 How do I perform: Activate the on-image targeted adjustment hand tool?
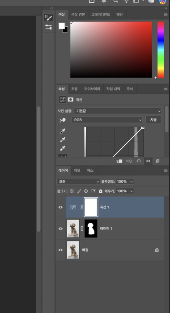(63, 120)
